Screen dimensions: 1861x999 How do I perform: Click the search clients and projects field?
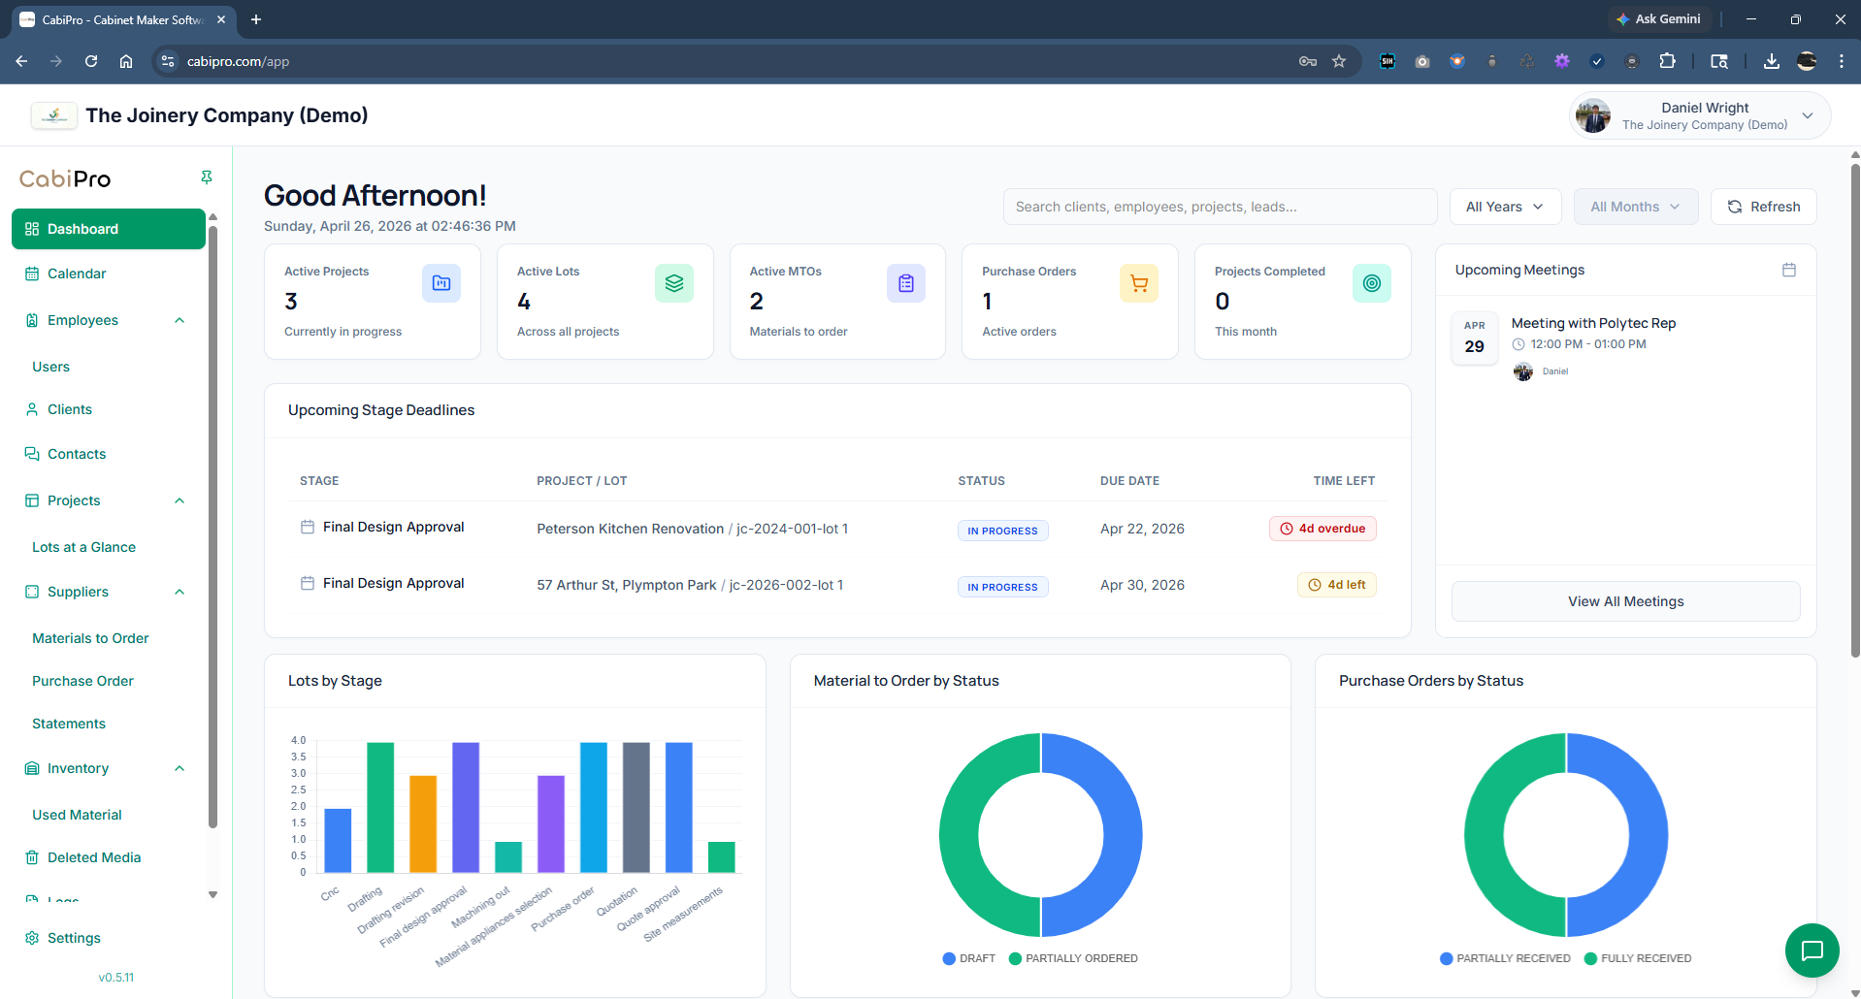click(x=1220, y=207)
